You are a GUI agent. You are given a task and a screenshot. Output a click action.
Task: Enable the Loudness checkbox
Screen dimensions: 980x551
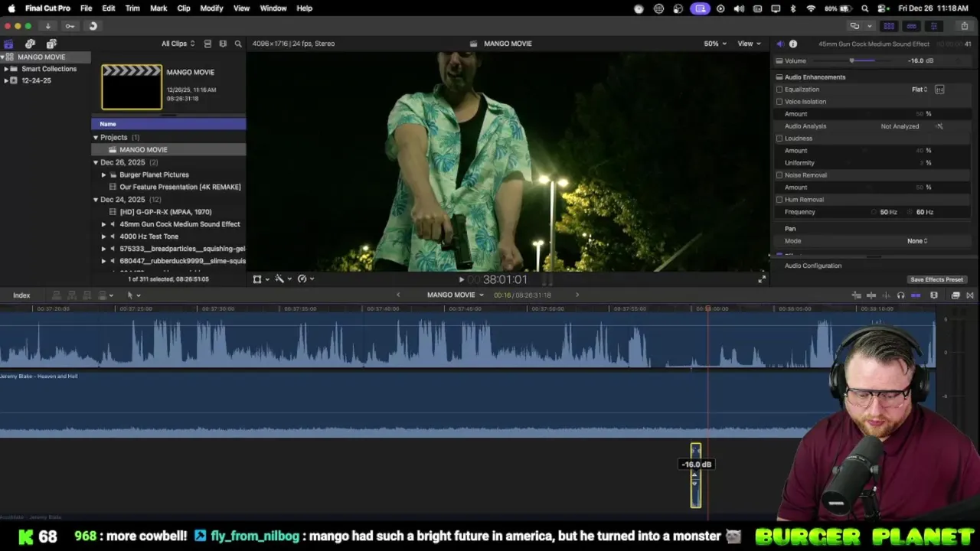[x=779, y=139]
